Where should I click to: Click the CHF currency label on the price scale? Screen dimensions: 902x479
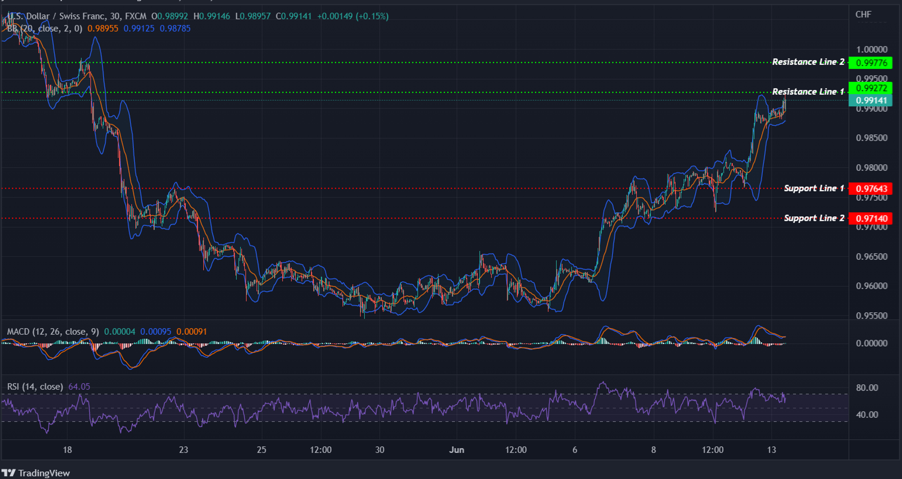[862, 14]
